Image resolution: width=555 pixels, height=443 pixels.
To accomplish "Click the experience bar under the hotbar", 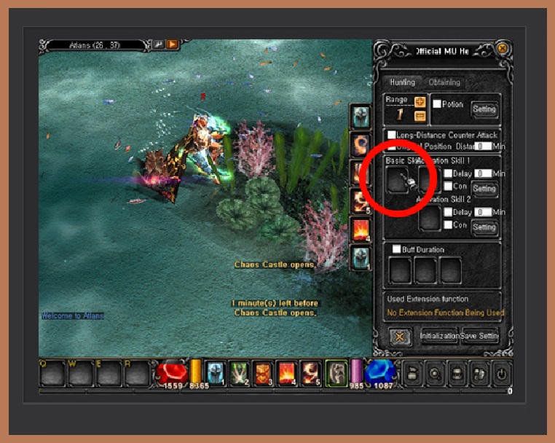I will (272, 392).
